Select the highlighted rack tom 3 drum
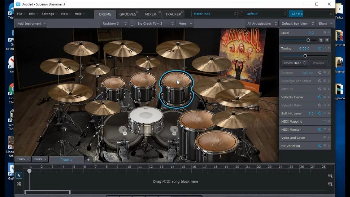350x197 pixels. (176, 89)
